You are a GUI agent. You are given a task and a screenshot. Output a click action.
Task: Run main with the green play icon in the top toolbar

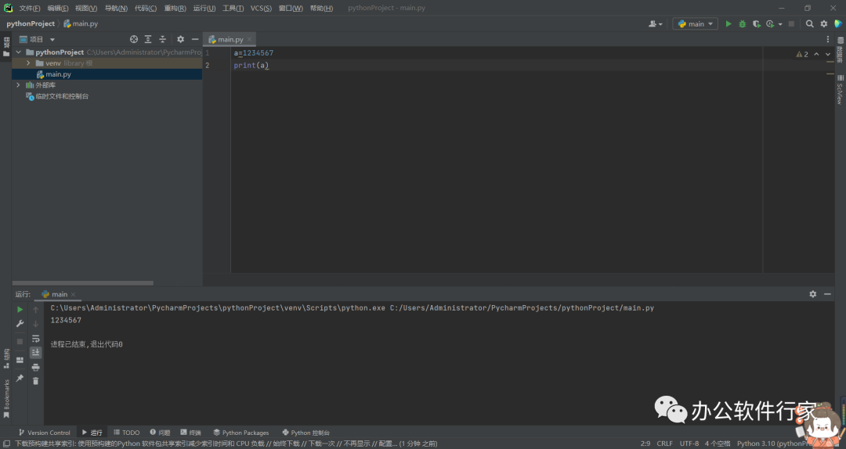click(x=728, y=24)
